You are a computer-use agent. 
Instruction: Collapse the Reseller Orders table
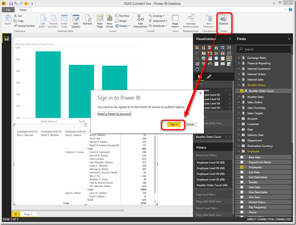point(239,85)
